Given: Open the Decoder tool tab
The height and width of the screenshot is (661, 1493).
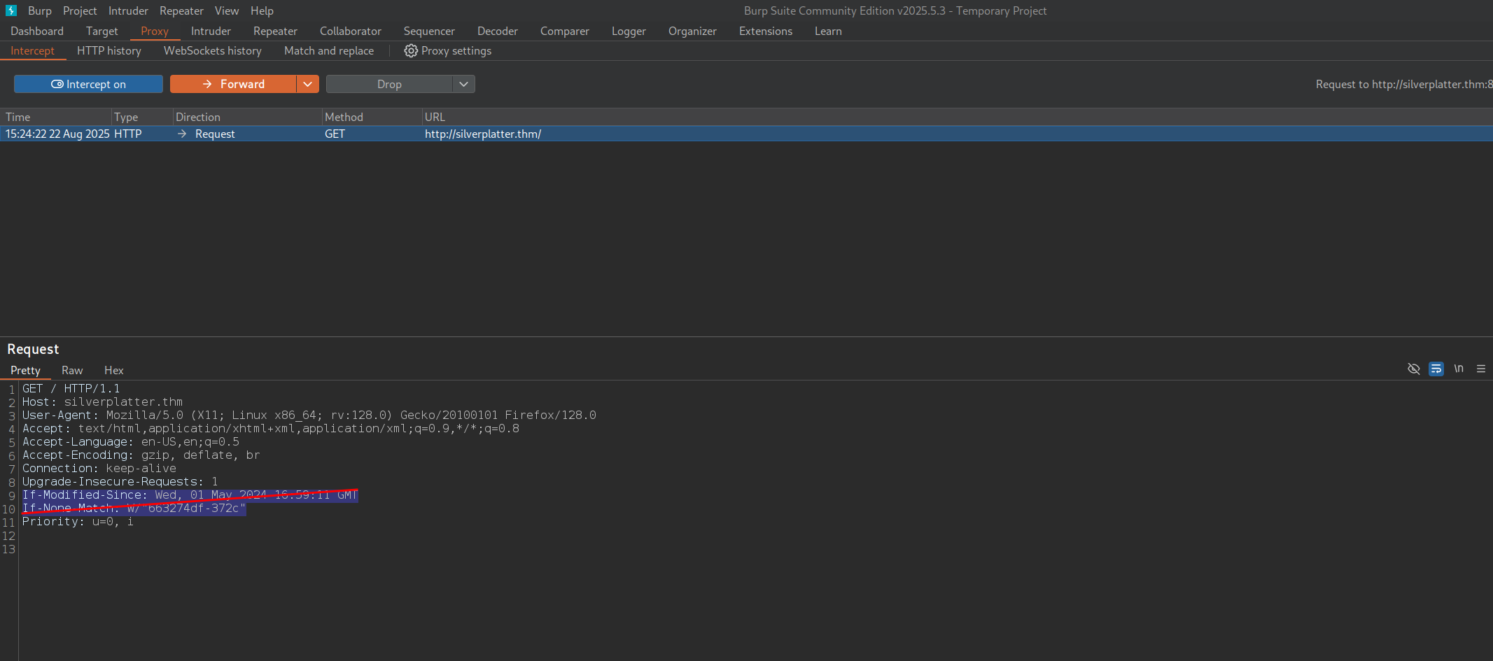Looking at the screenshot, I should pyautogui.click(x=497, y=31).
